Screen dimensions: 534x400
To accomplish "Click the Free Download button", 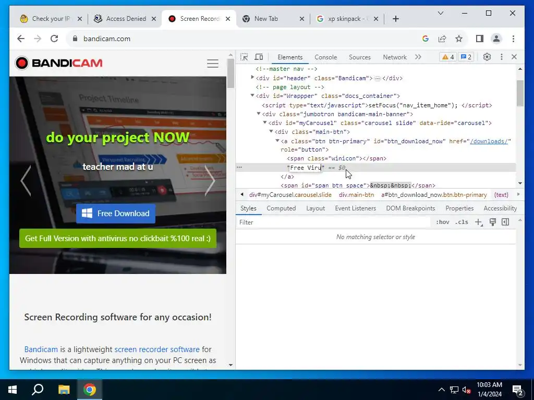I will (x=115, y=214).
